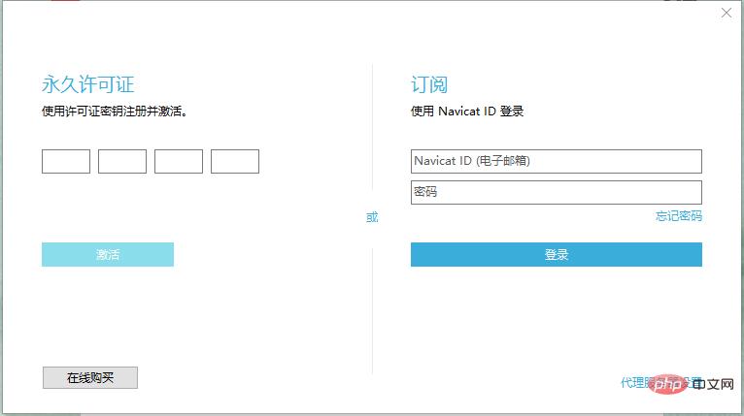Open the 代理服务器设置 proxy settings link

[x=661, y=382]
